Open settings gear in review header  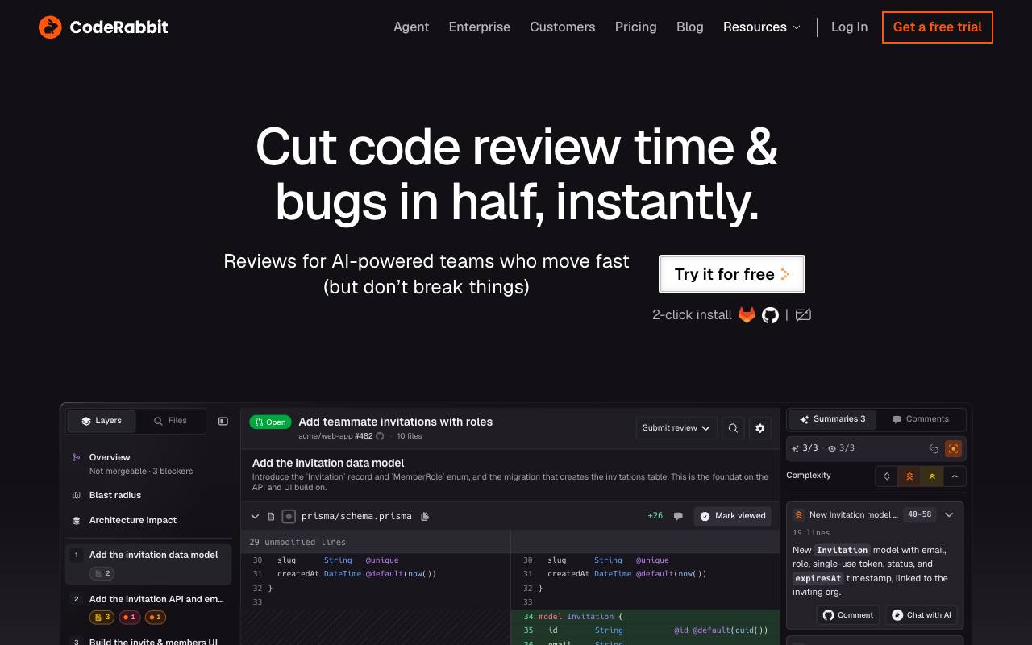759,428
